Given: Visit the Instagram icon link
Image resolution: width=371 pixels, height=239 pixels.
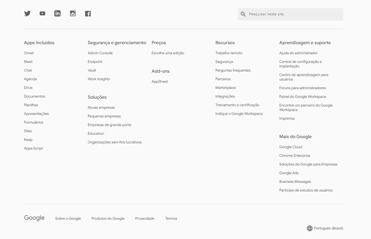Looking at the screenshot, I should tap(73, 14).
